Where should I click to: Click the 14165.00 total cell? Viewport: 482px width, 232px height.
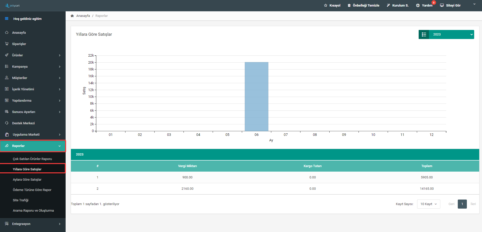point(427,188)
